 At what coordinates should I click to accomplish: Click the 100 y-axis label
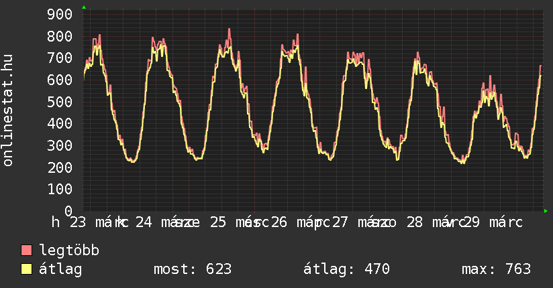[x=61, y=190]
